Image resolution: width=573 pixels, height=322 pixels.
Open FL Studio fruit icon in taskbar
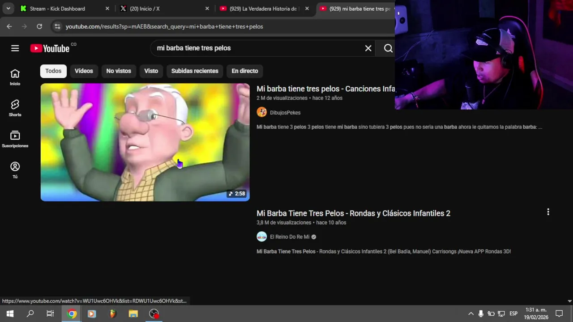[113, 314]
